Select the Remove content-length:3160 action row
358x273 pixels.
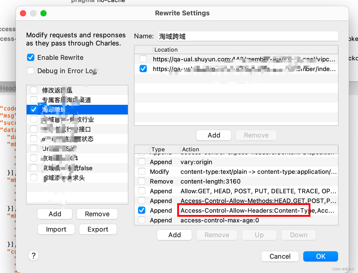click(x=210, y=181)
